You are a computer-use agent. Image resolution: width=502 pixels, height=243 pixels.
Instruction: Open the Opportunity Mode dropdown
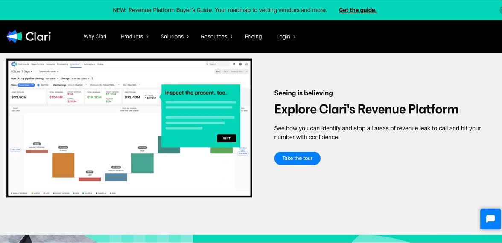(x=49, y=72)
